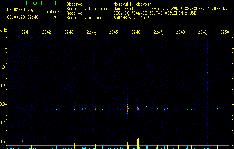This screenshot has width=234, height=149.
Task: Click the kHz axis unit label
Action: (3, 30)
